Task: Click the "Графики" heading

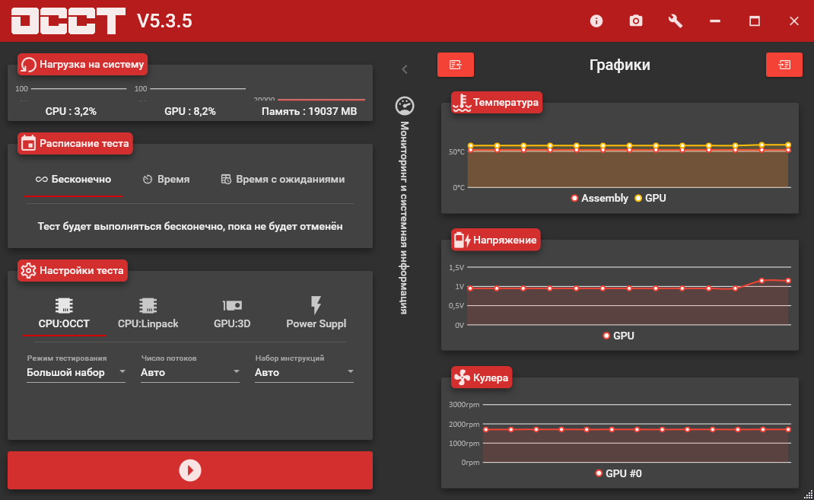Action: [620, 65]
